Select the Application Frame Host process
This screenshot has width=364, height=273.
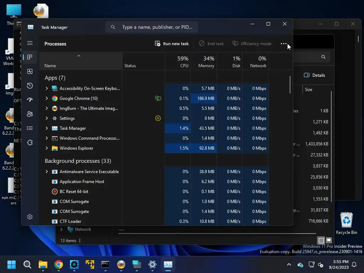pyautogui.click(x=154, y=182)
